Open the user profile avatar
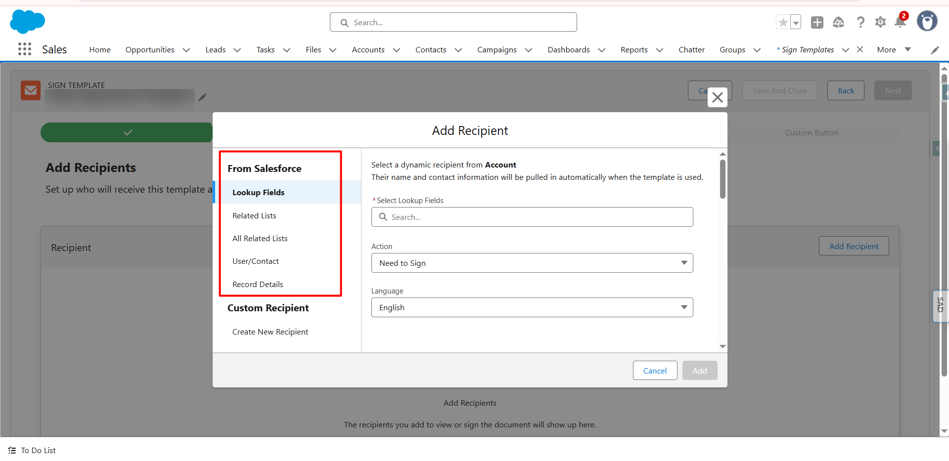 (927, 21)
